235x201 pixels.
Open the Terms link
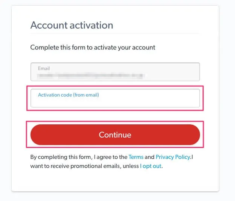click(136, 157)
